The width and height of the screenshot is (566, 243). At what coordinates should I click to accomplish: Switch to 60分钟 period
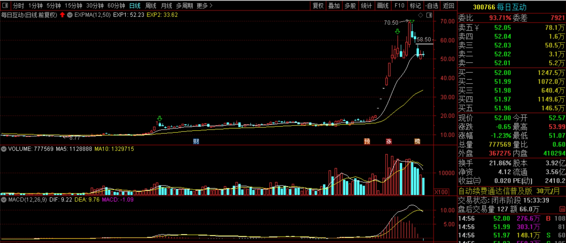(116, 6)
